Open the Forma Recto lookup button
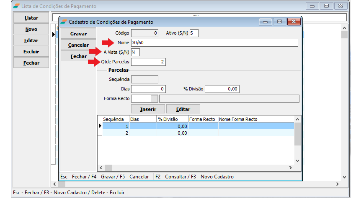 click(155, 98)
